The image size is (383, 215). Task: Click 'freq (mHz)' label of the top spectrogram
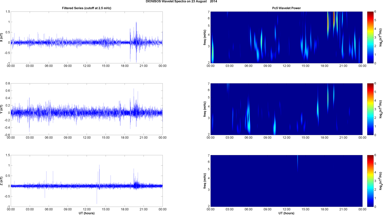pos(205,38)
